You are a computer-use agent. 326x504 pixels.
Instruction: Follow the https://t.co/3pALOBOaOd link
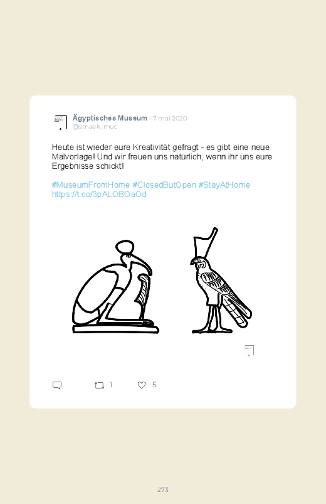99,194
